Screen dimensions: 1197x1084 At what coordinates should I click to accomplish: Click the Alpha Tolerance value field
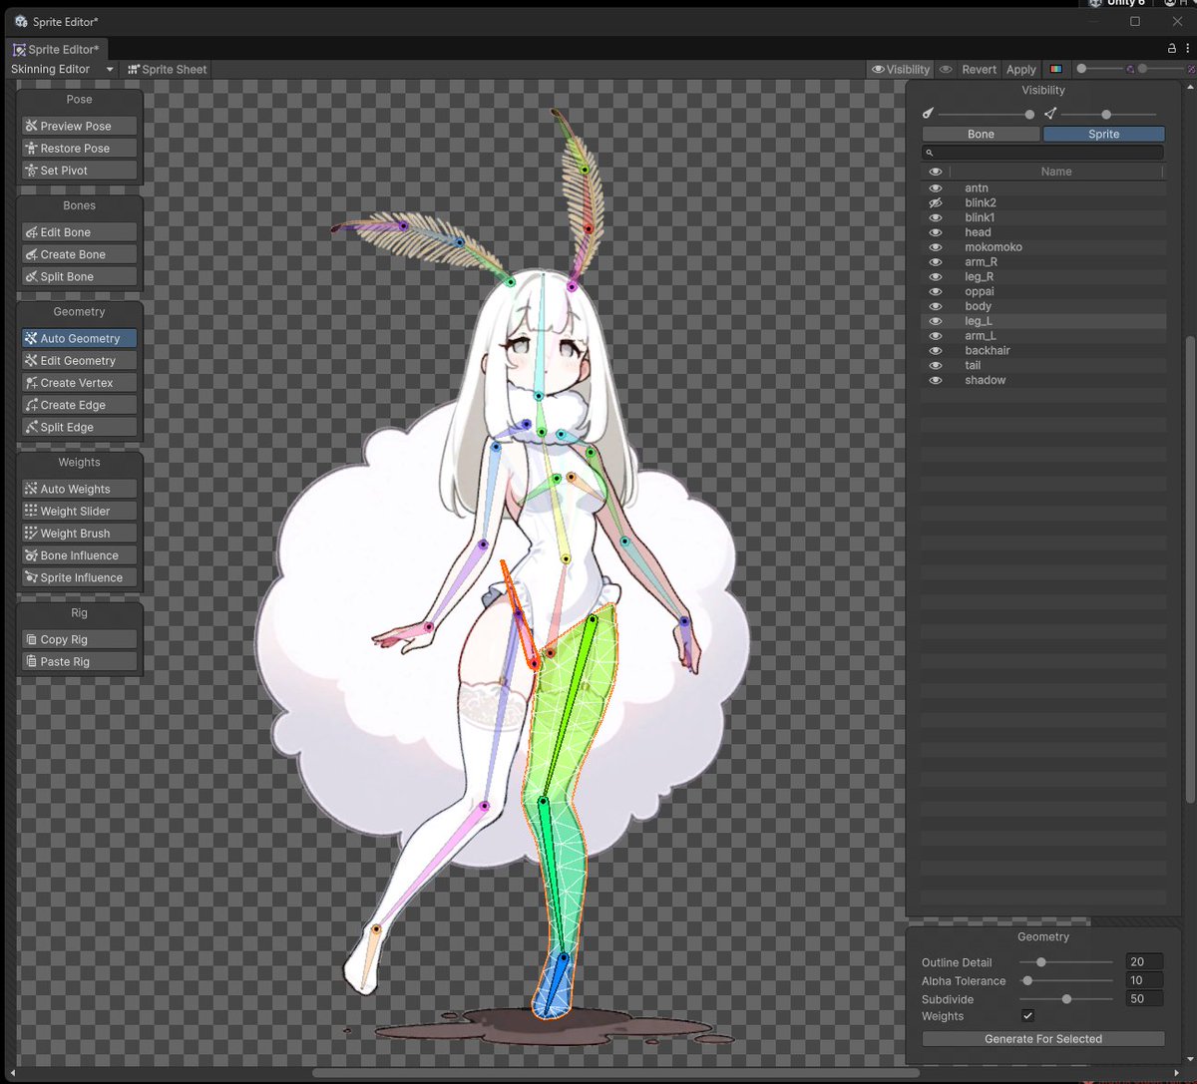pos(1144,981)
